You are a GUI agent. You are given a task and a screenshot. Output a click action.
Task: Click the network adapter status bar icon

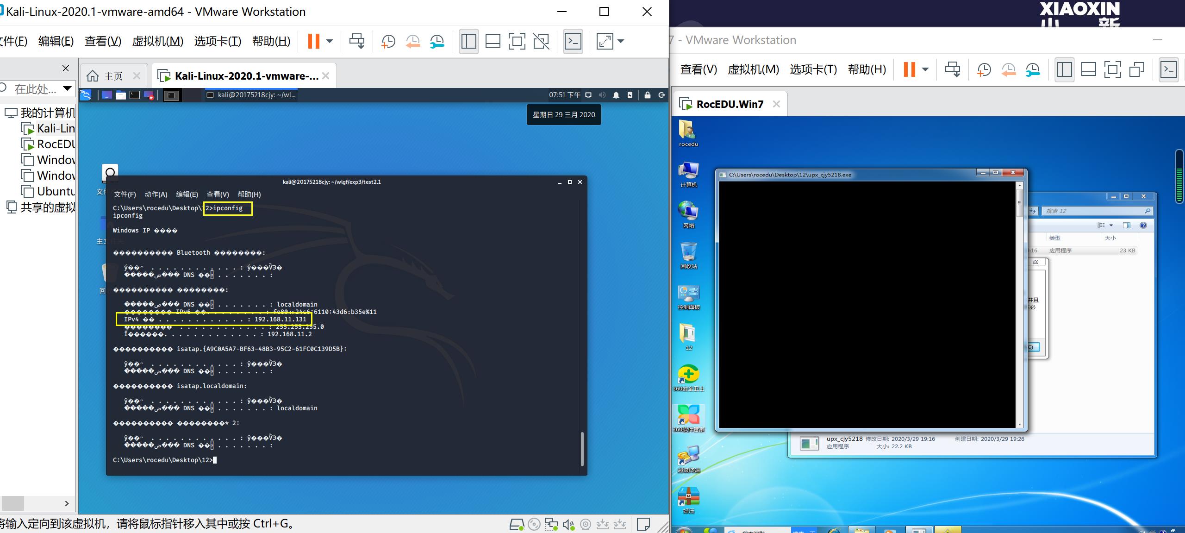pyautogui.click(x=551, y=525)
